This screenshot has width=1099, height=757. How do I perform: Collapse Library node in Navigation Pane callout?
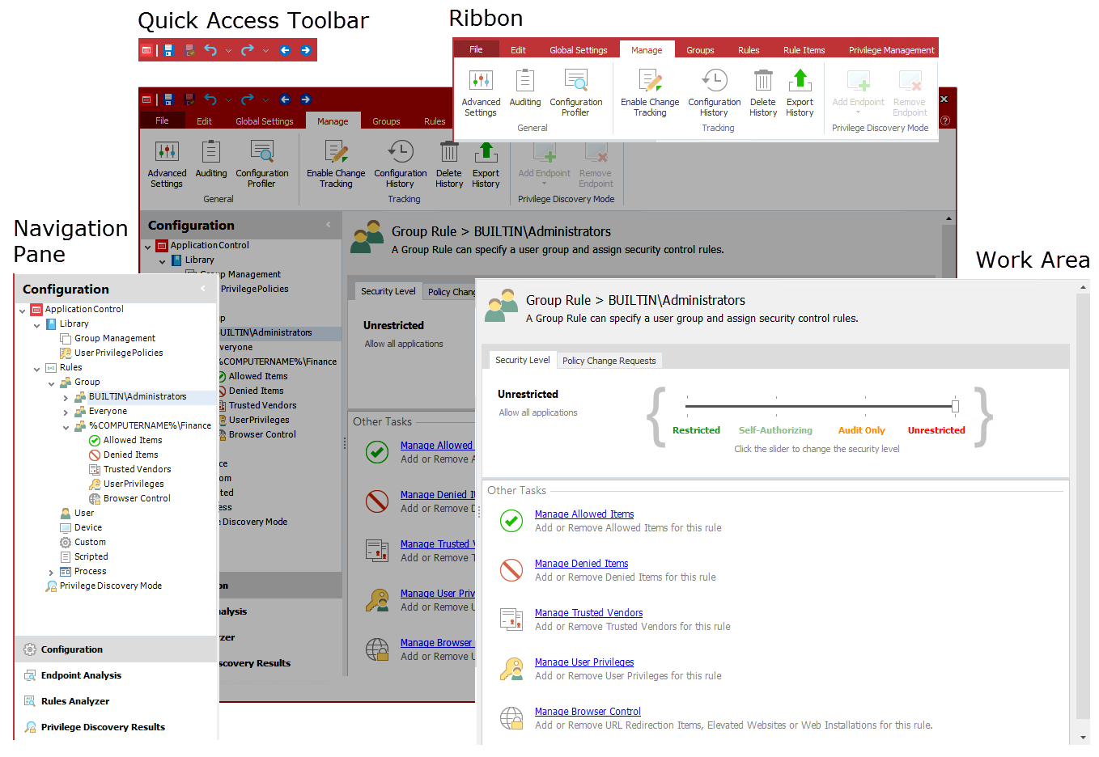[36, 325]
